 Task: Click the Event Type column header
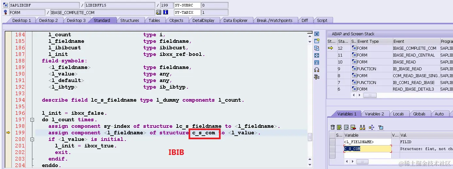375,42
